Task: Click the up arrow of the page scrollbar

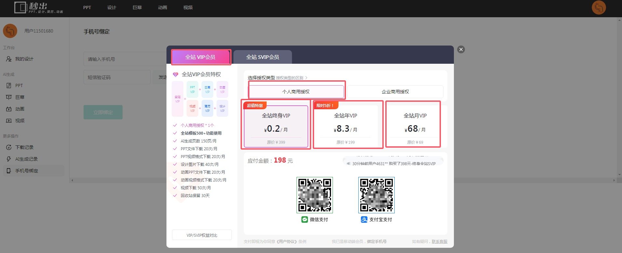Action: [619, 20]
